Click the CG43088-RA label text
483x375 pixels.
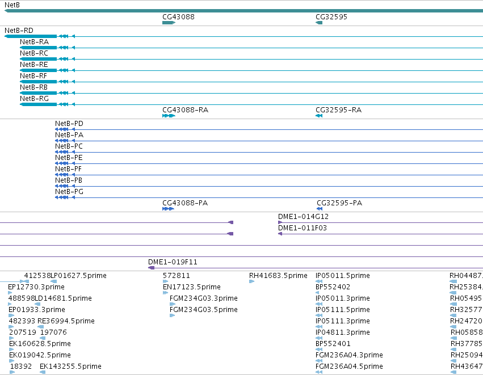(185, 110)
